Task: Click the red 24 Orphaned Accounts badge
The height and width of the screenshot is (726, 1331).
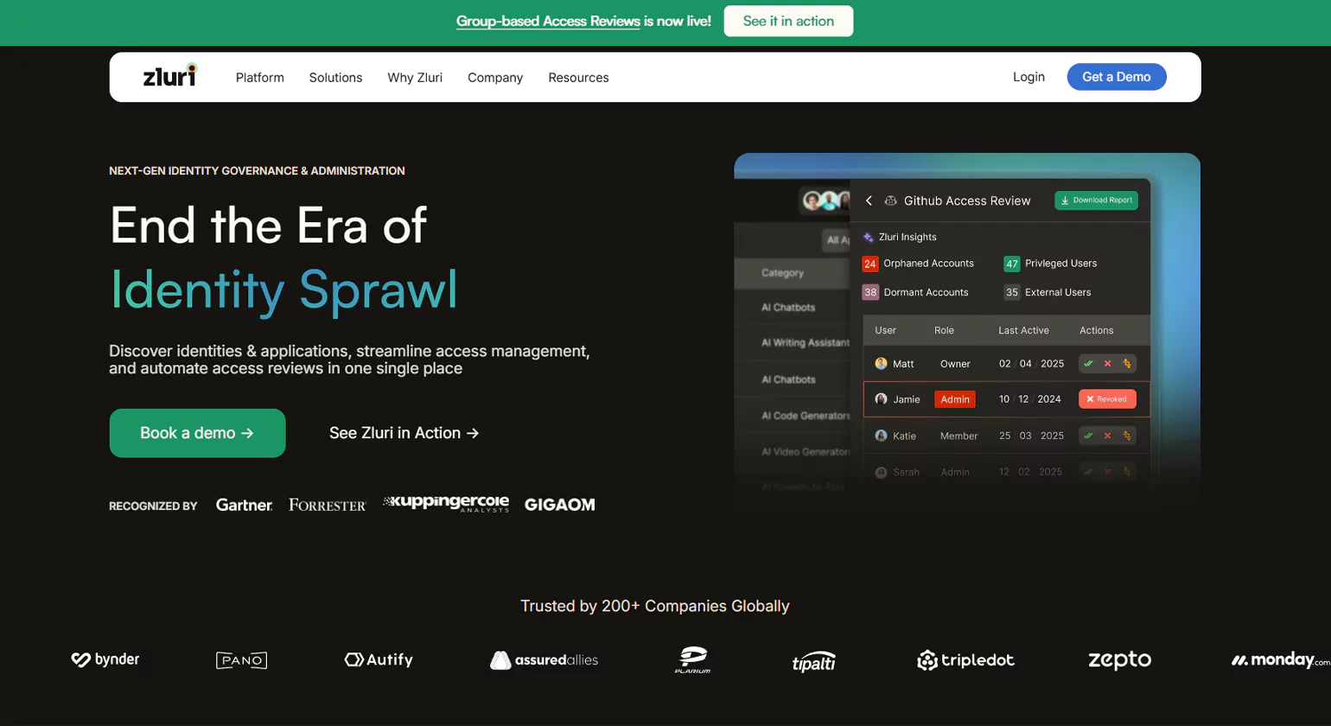Action: 869,264
